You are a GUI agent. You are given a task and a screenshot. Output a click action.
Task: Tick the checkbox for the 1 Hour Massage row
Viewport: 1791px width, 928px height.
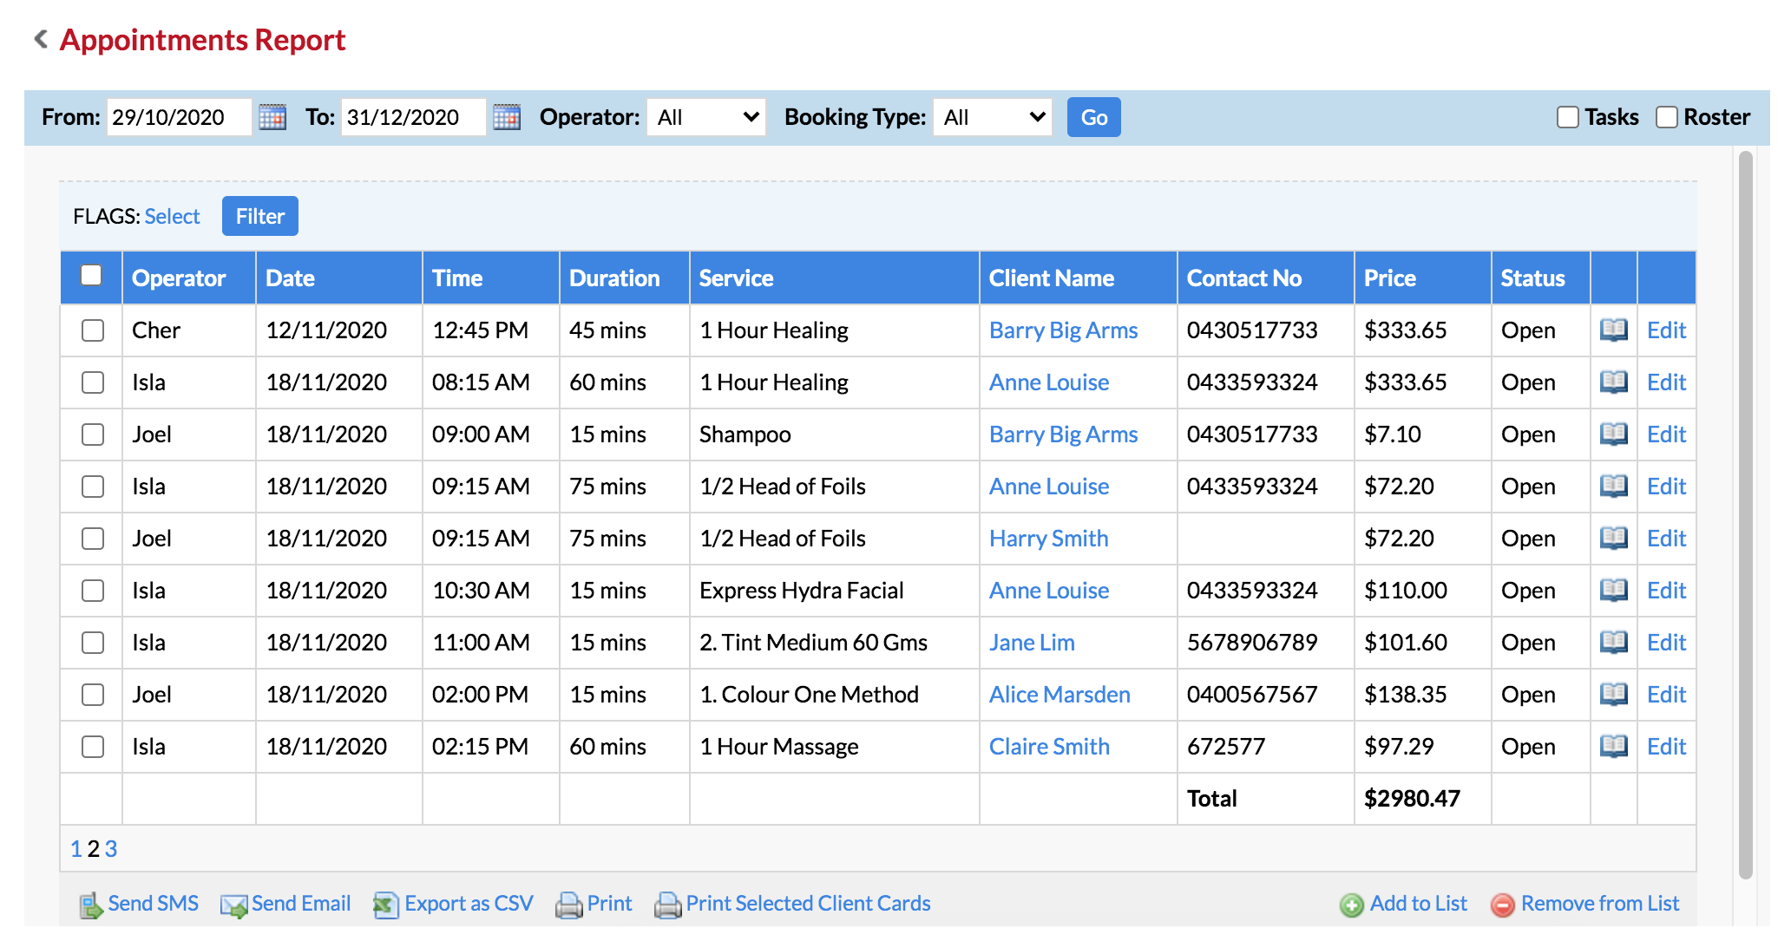click(93, 747)
